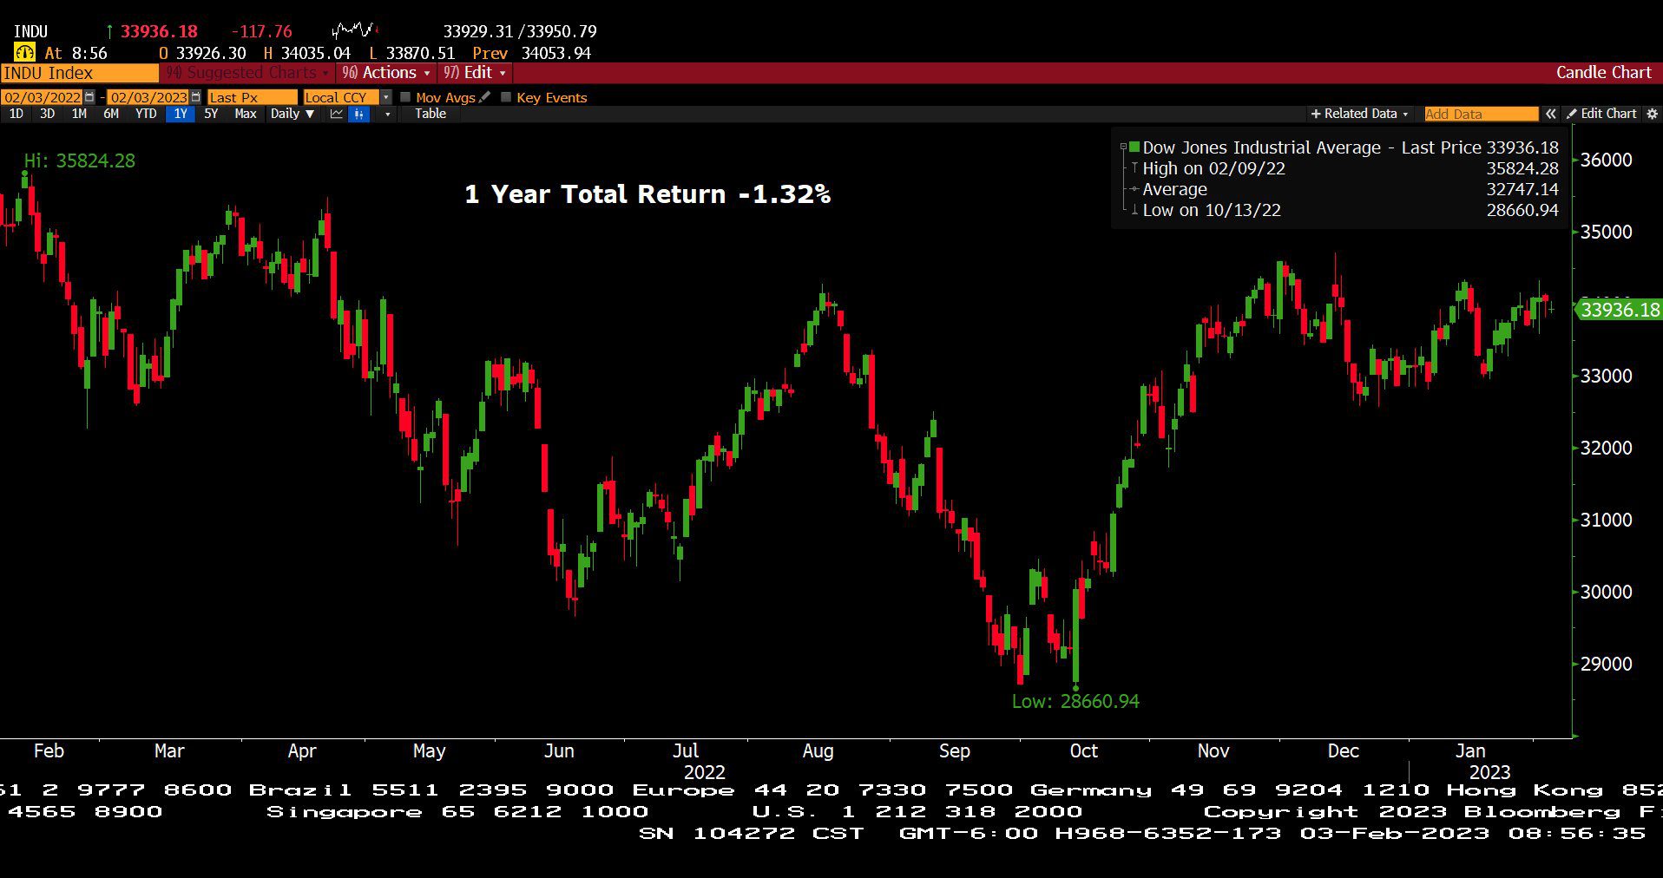Click the Prev 34053.94 value
The height and width of the screenshot is (878, 1663).
pos(531,53)
